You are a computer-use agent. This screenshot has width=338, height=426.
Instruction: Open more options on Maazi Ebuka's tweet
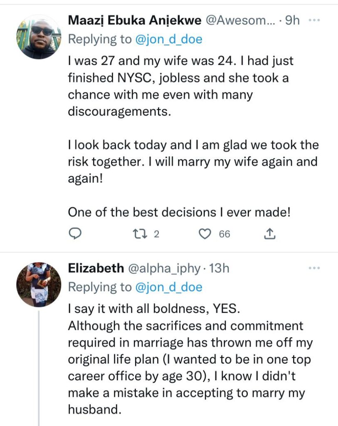(315, 20)
